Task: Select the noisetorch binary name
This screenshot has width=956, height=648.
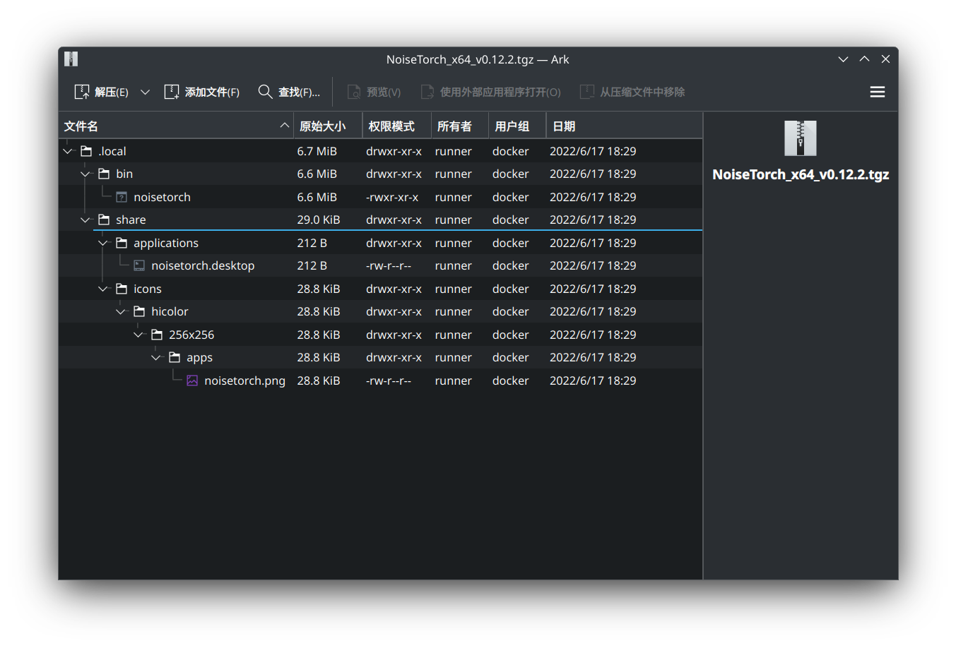Action: [162, 197]
